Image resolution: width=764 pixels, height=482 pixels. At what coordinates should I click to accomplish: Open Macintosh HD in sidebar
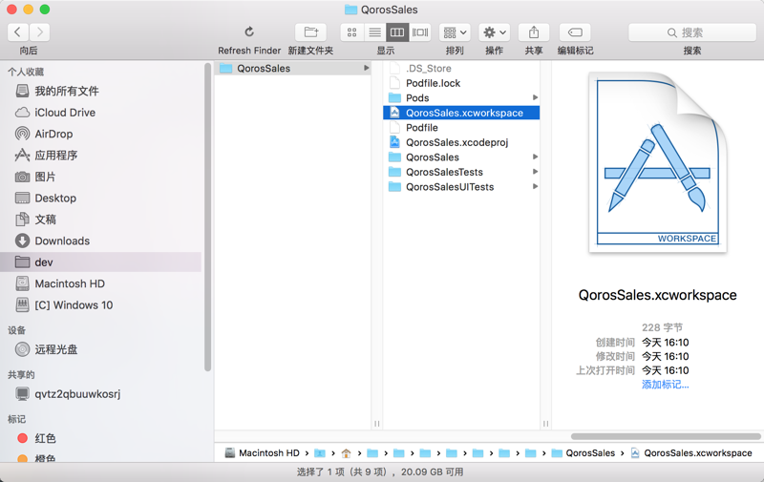click(101, 283)
